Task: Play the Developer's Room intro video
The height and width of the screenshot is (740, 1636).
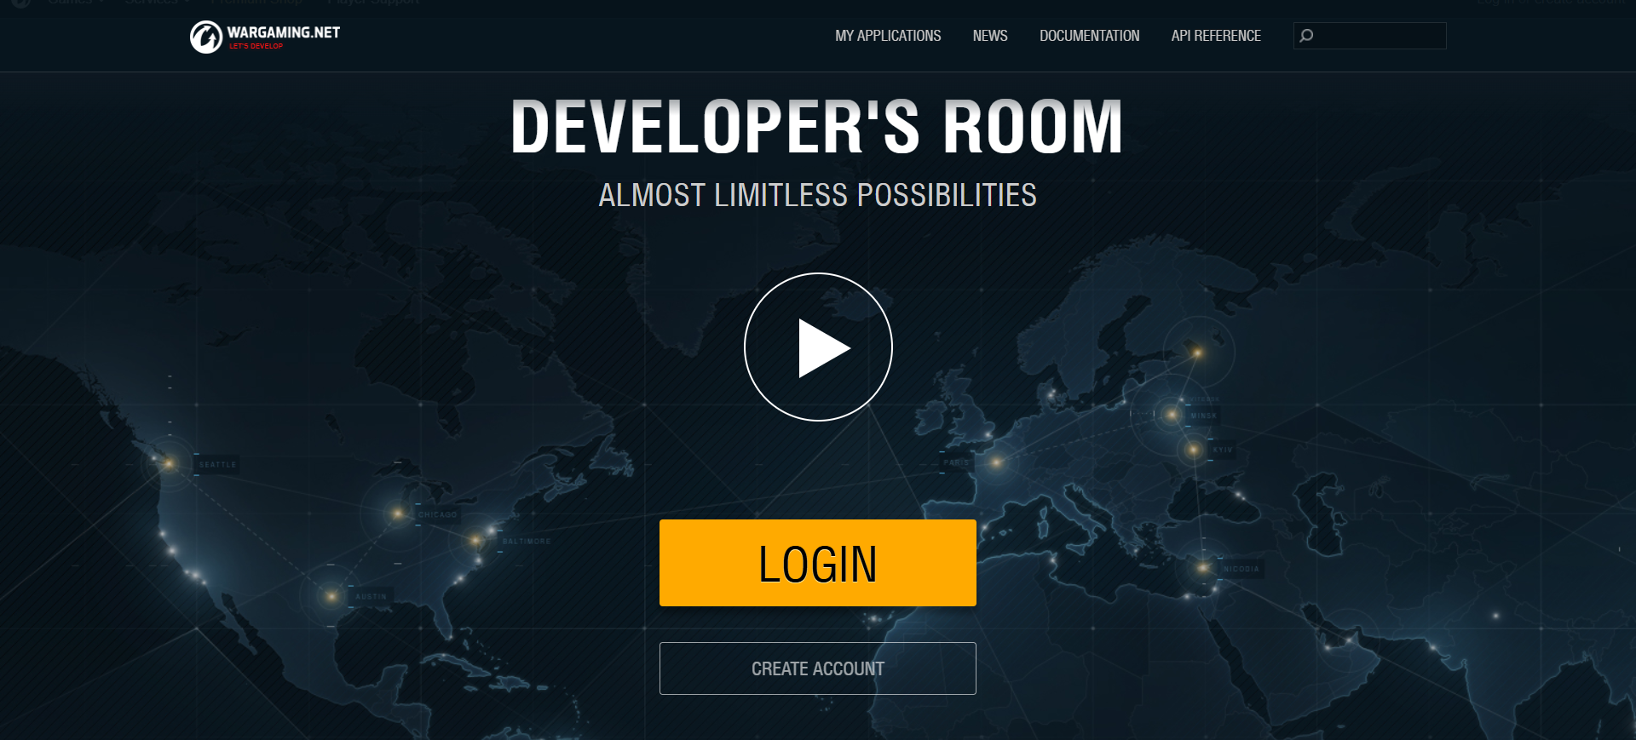Action: coord(818,347)
